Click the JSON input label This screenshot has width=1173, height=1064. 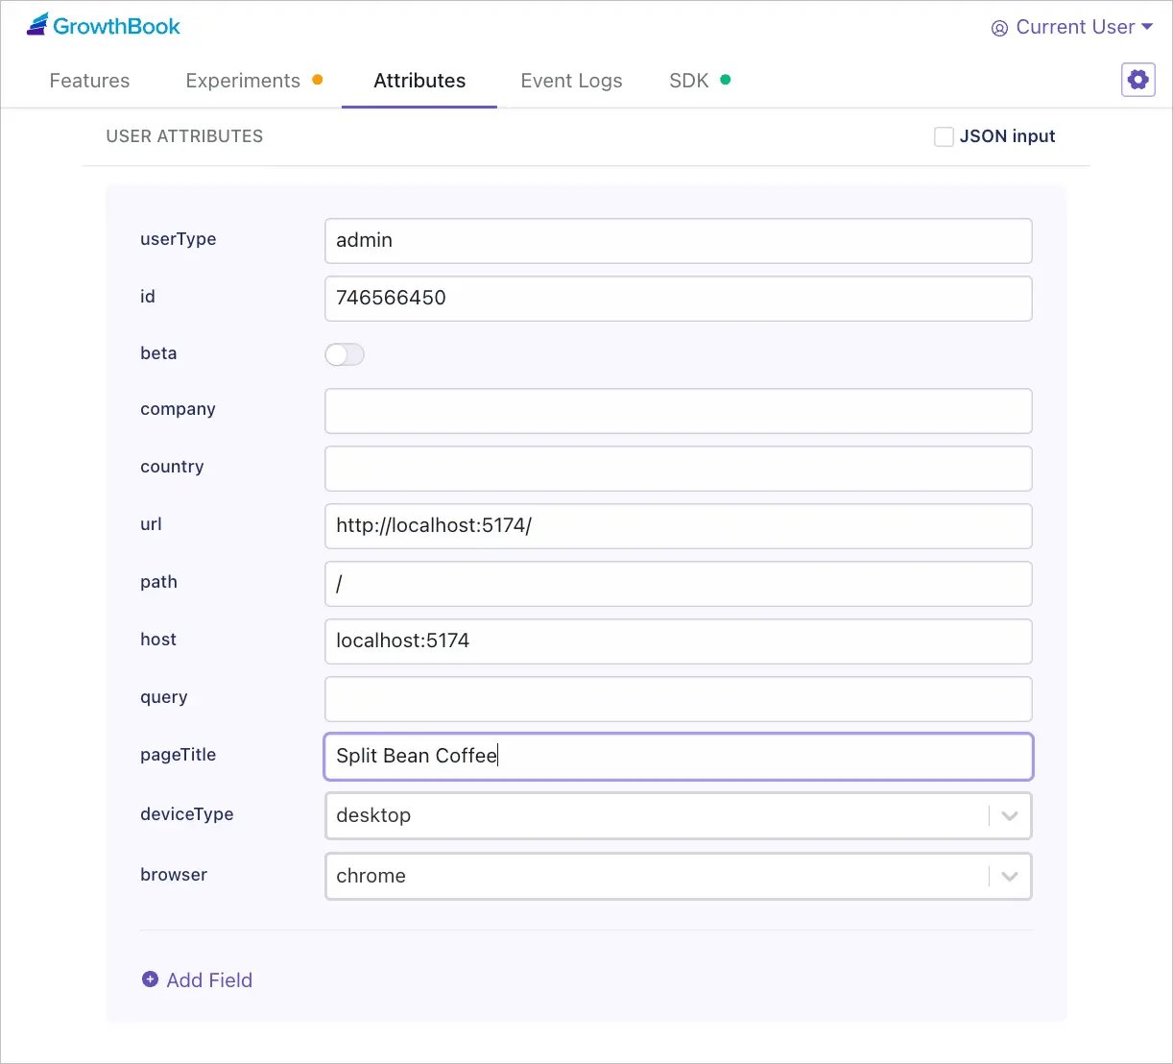tap(1007, 136)
